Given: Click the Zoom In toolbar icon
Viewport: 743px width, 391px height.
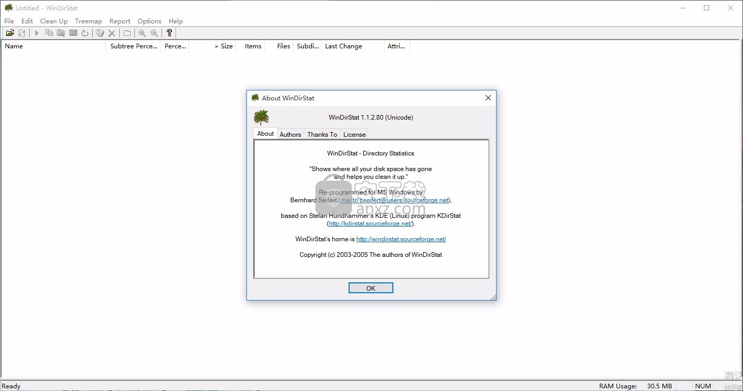Looking at the screenshot, I should click(x=142, y=33).
